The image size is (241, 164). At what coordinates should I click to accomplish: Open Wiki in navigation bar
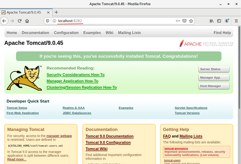pyautogui.click(x=109, y=33)
